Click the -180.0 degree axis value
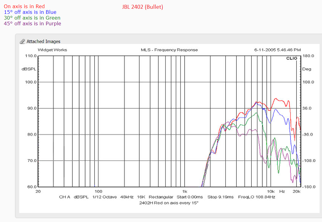This screenshot has width=322, height=222. (309, 187)
